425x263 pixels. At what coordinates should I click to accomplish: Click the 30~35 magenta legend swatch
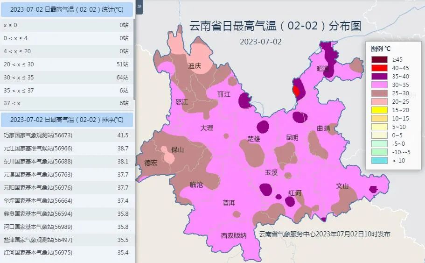(x=379, y=85)
